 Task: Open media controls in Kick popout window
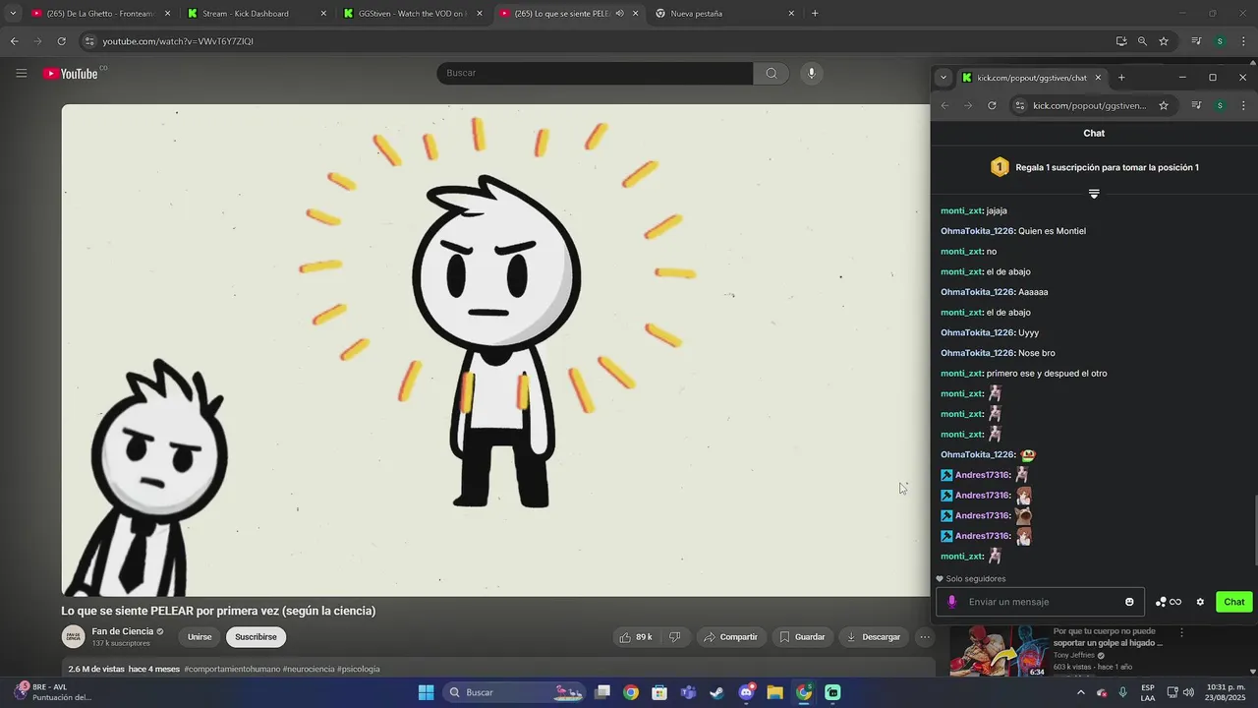pyautogui.click(x=1196, y=105)
